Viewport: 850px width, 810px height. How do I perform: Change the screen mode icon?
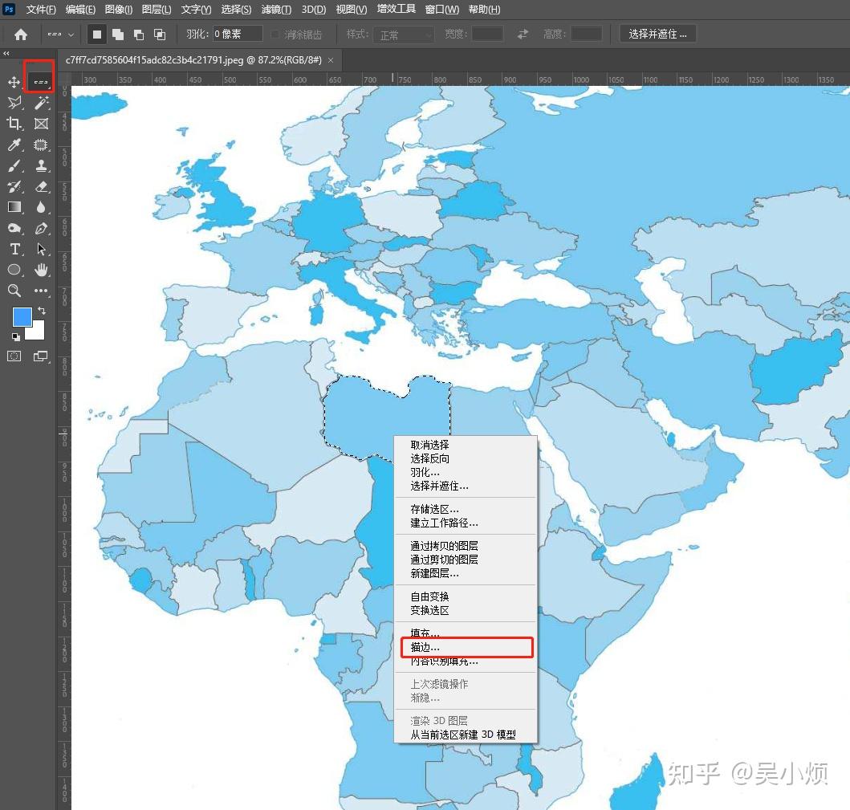[x=41, y=356]
